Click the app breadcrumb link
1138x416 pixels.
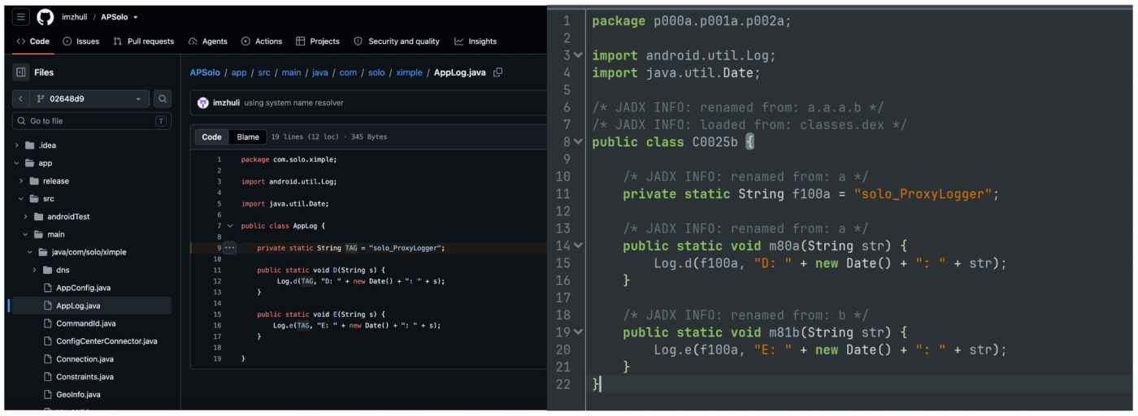(x=239, y=72)
